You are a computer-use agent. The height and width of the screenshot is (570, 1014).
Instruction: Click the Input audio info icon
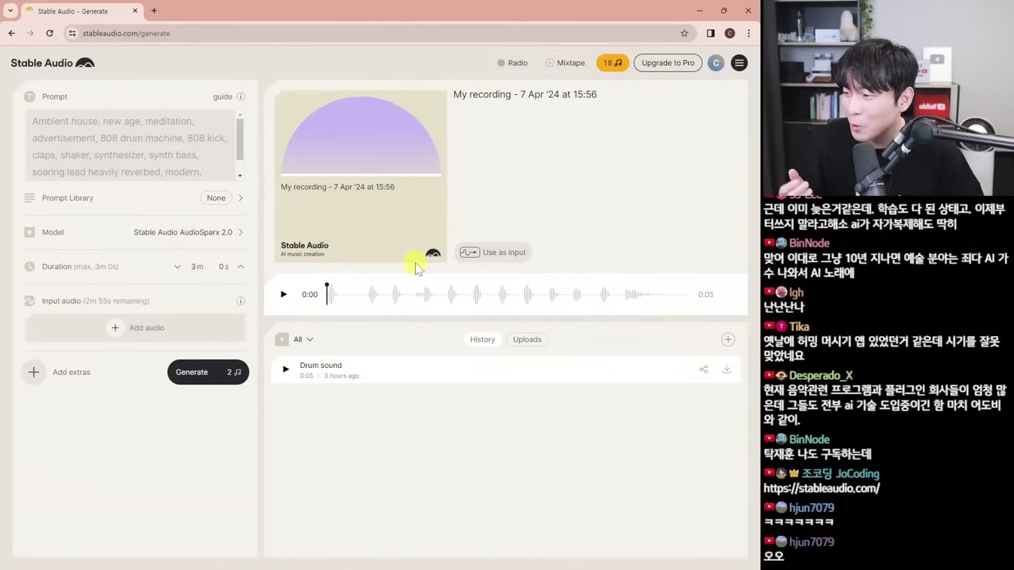click(241, 301)
